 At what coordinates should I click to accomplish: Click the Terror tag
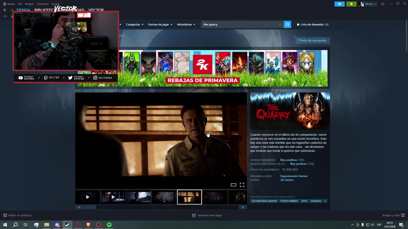[304, 201]
